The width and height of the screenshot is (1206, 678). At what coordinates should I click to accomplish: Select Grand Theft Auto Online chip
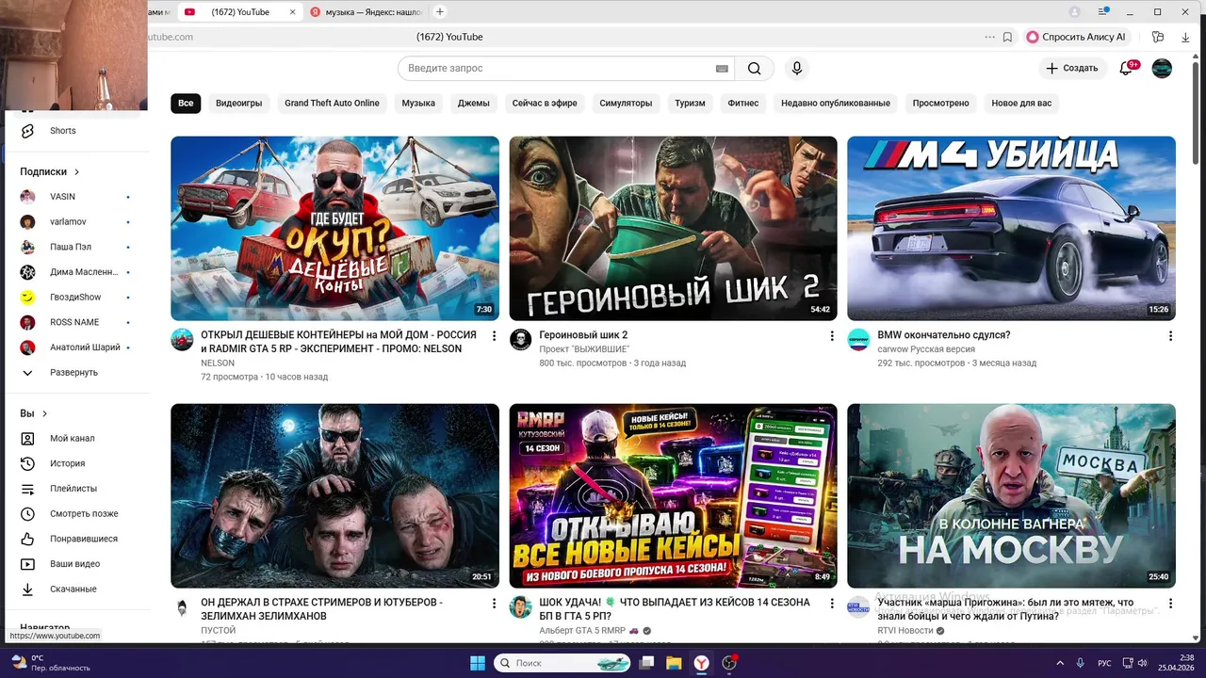click(332, 104)
